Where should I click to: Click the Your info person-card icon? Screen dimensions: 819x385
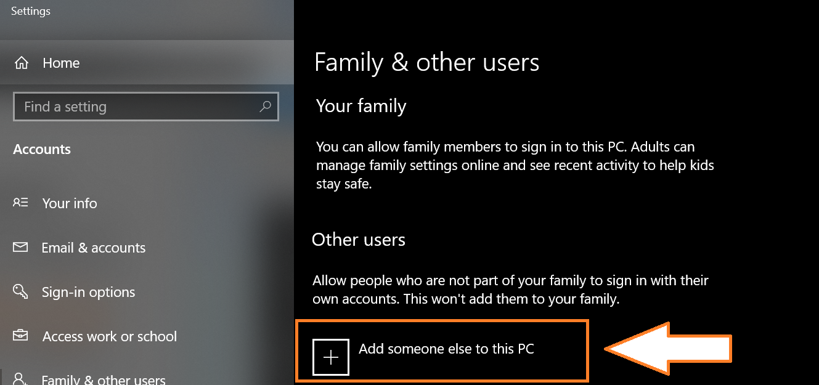pyautogui.click(x=20, y=203)
